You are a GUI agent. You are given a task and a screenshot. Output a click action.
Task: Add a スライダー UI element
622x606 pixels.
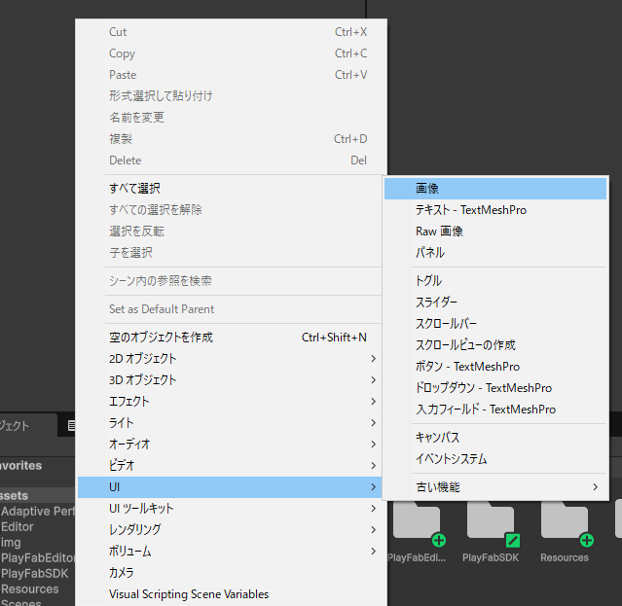click(x=495, y=302)
